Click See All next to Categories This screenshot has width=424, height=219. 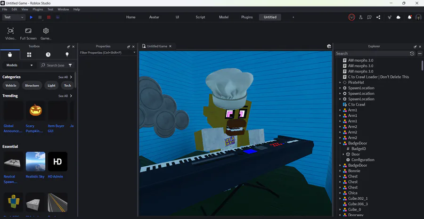pyautogui.click(x=65, y=77)
